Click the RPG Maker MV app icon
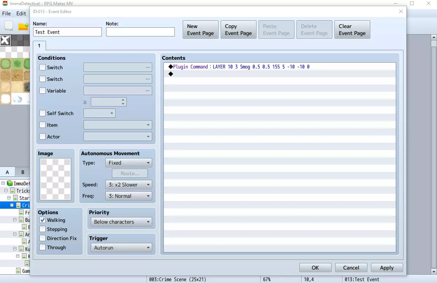The height and width of the screenshot is (283, 437). [x=5, y=3]
